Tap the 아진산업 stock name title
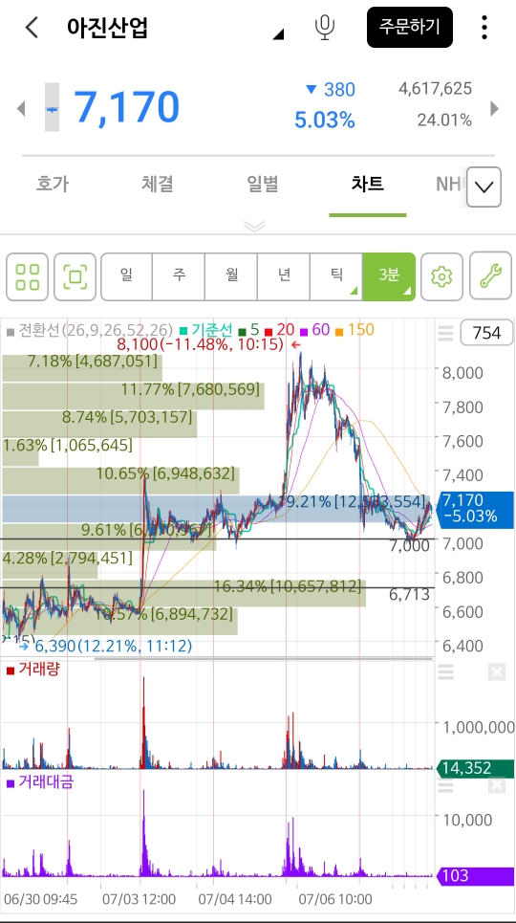Image resolution: width=516 pixels, height=923 pixels. pyautogui.click(x=108, y=28)
